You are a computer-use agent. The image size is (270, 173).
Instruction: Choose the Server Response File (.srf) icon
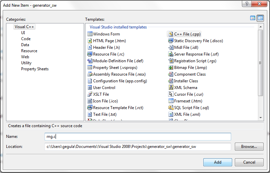171,54
